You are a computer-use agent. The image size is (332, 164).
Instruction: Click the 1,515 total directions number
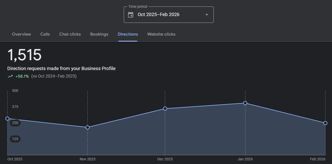click(24, 55)
